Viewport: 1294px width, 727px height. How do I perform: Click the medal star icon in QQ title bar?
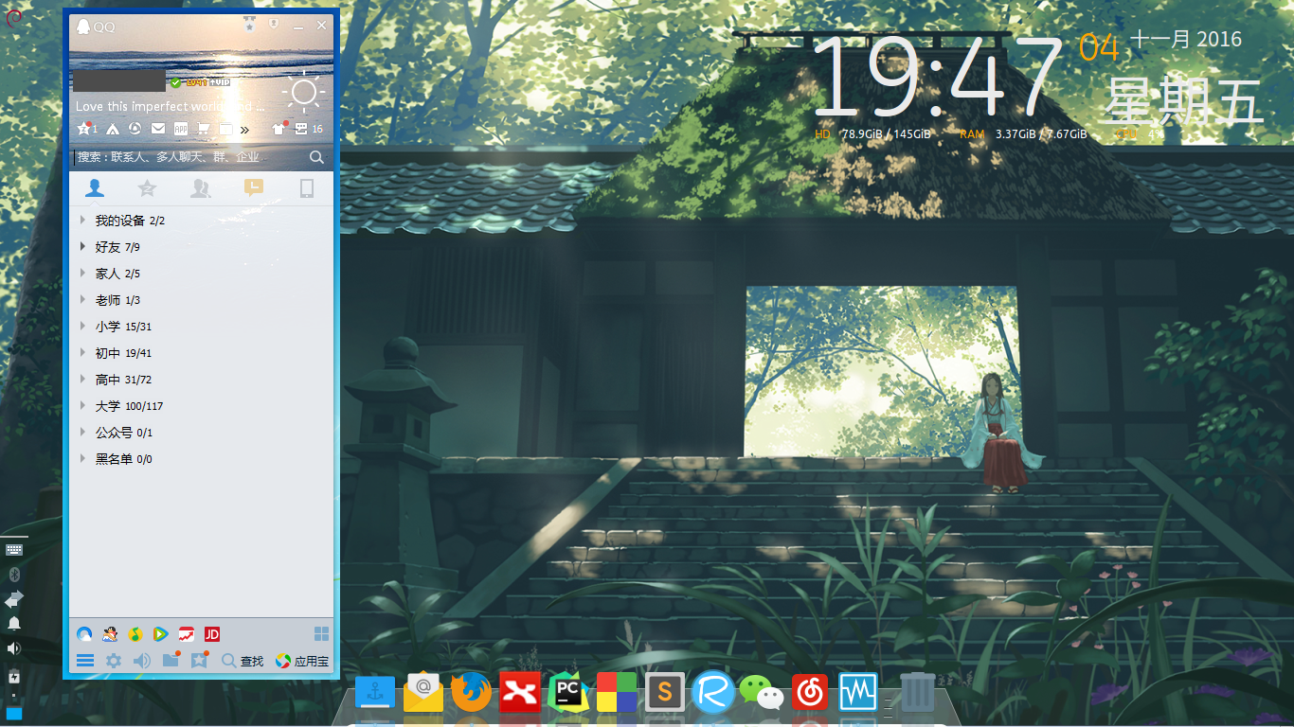coord(249,24)
